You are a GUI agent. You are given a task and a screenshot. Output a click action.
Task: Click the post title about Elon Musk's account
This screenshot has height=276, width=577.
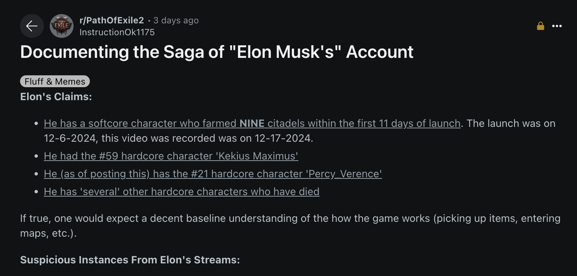(217, 52)
